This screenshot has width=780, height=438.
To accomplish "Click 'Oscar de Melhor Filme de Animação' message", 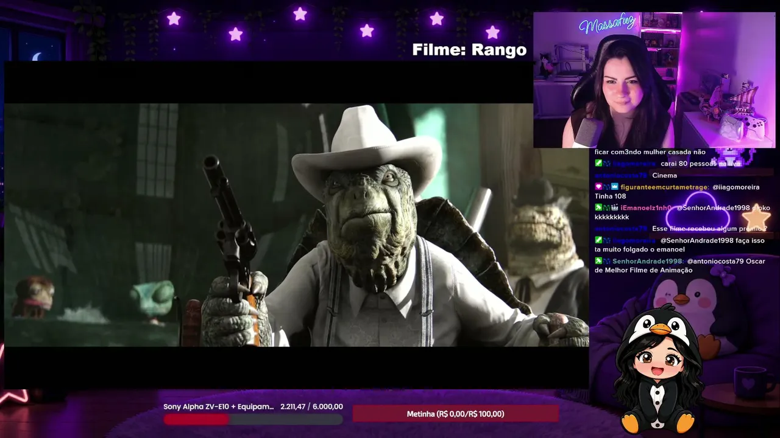I will [680, 266].
